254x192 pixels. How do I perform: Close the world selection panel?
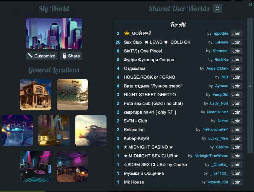tap(251, 4)
